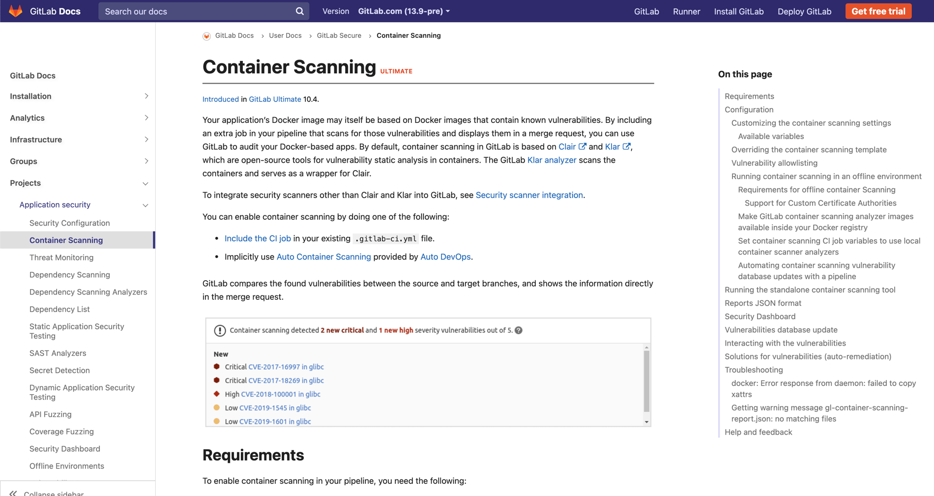Click the warning icon in container scanning report
934x496 pixels.
coord(220,330)
